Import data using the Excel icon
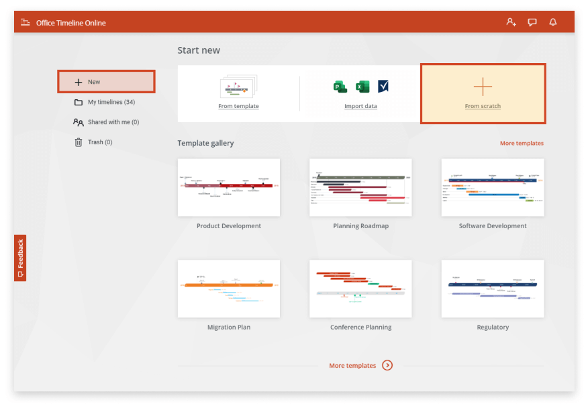This screenshot has width=588, height=404. pos(360,86)
